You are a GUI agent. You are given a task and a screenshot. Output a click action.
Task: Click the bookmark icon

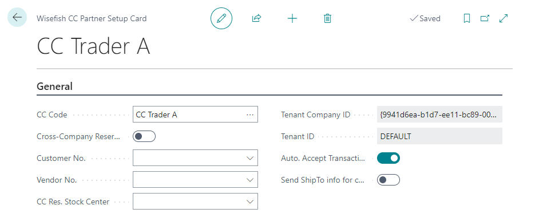(467, 18)
